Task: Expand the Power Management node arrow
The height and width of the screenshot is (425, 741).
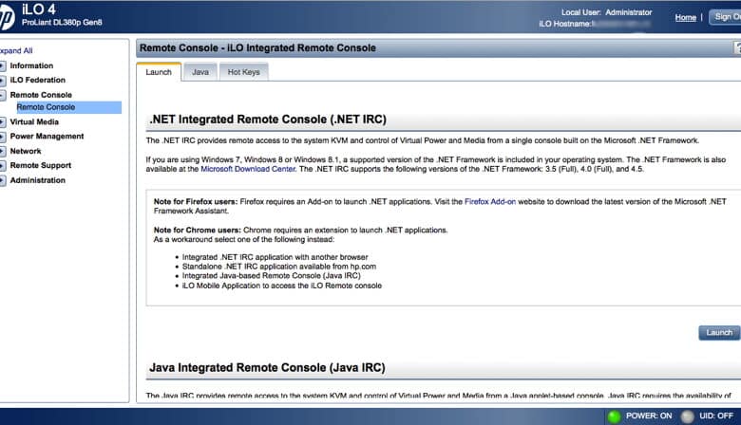Action: pyautogui.click(x=2, y=137)
